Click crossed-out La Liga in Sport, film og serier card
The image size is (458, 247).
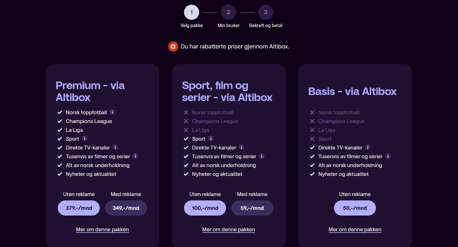tap(200, 130)
